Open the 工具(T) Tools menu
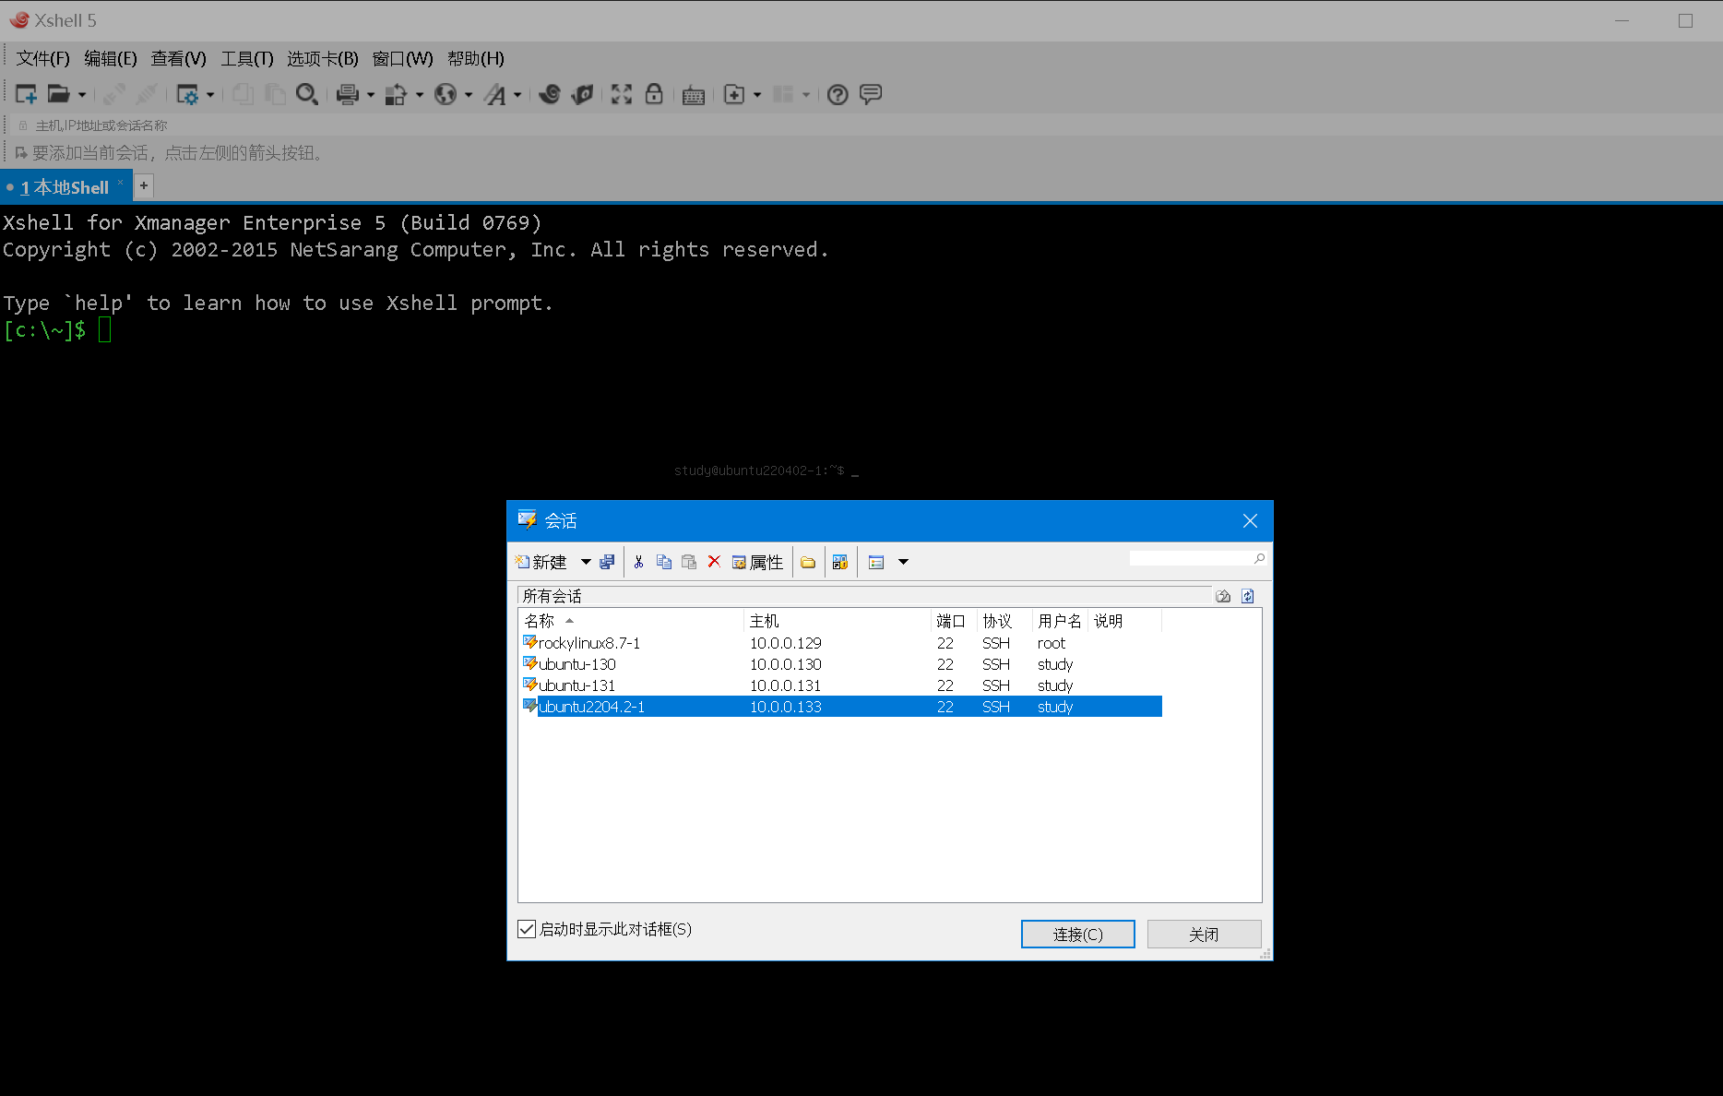Viewport: 1723px width, 1096px height. point(247,58)
